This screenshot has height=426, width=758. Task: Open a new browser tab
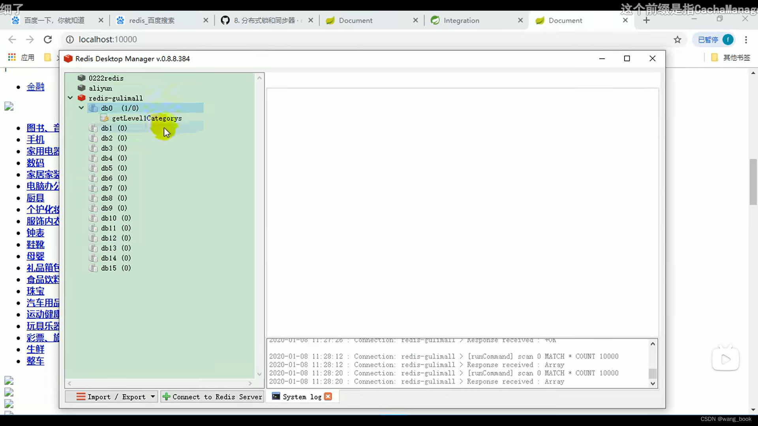coord(646,20)
